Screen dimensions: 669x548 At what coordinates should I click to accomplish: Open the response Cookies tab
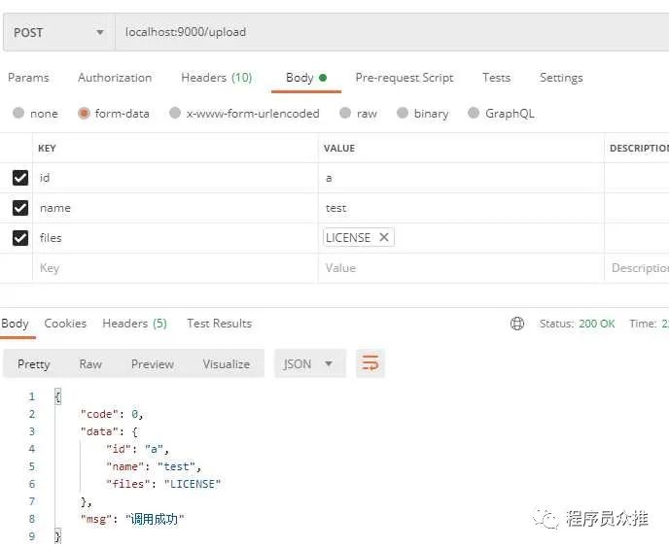(x=65, y=324)
